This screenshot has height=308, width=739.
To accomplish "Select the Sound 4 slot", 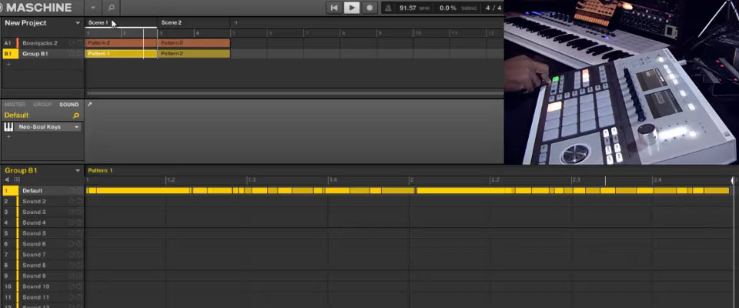I will point(42,223).
